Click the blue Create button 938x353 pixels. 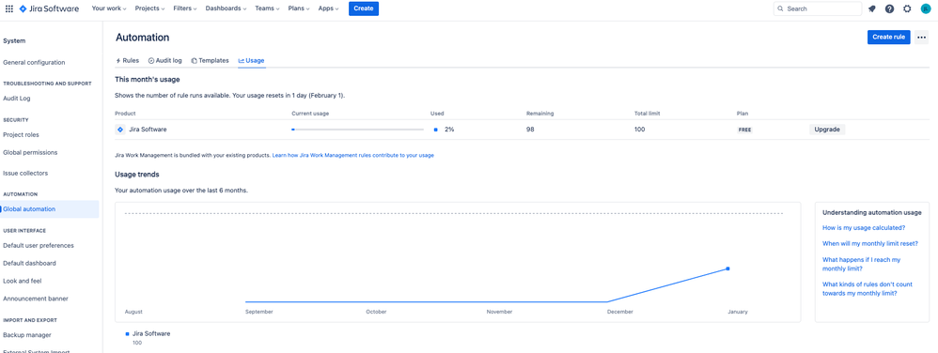click(364, 8)
